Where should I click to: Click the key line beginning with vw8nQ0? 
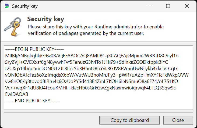[92, 81]
